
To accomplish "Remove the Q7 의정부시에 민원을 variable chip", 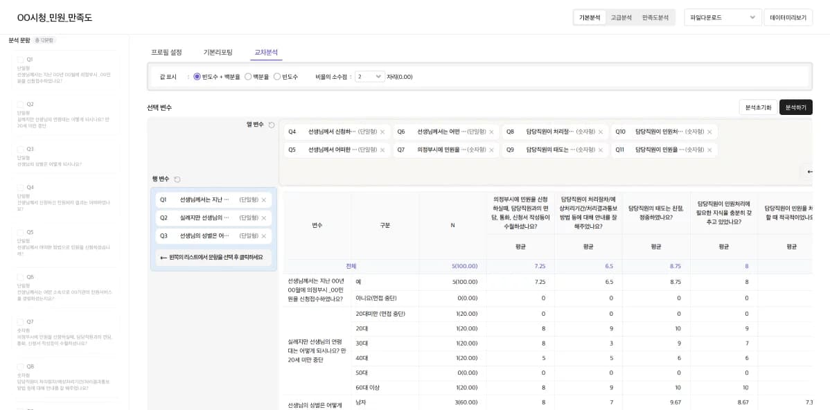I will click(x=490, y=150).
